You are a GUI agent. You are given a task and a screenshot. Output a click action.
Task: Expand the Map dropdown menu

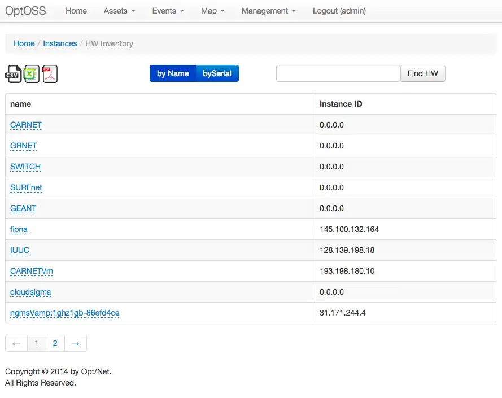[x=212, y=11]
